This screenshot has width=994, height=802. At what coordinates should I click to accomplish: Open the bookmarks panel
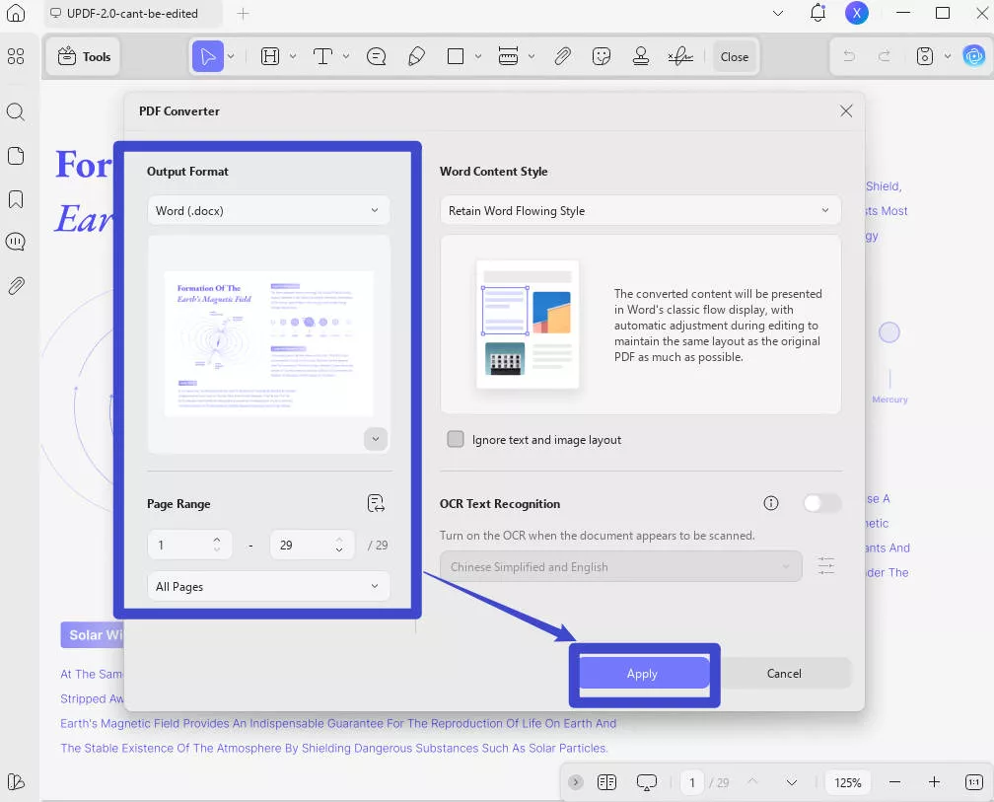click(x=17, y=197)
